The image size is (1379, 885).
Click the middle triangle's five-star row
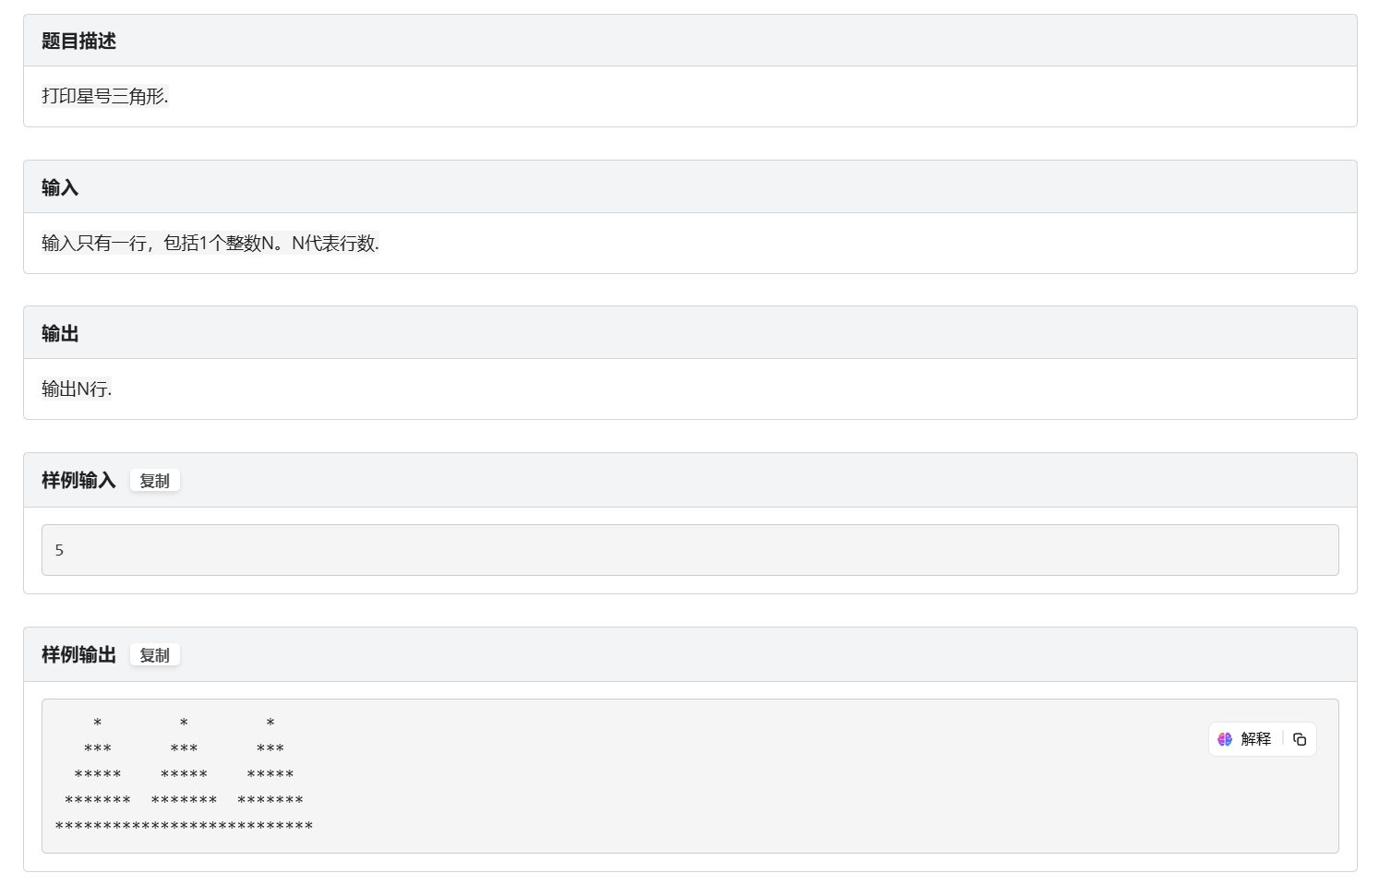pyautogui.click(x=184, y=775)
